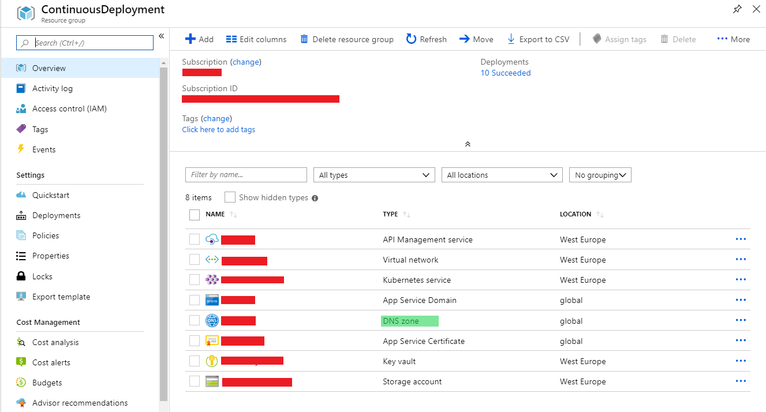This screenshot has height=412, width=766.
Task: Click the Storage account resource icon
Action: [212, 381]
